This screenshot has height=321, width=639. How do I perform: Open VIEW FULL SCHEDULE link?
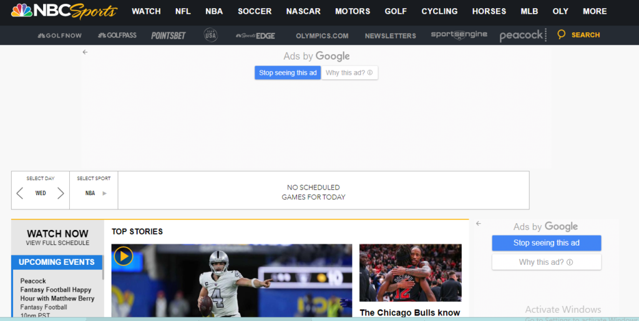pos(57,243)
